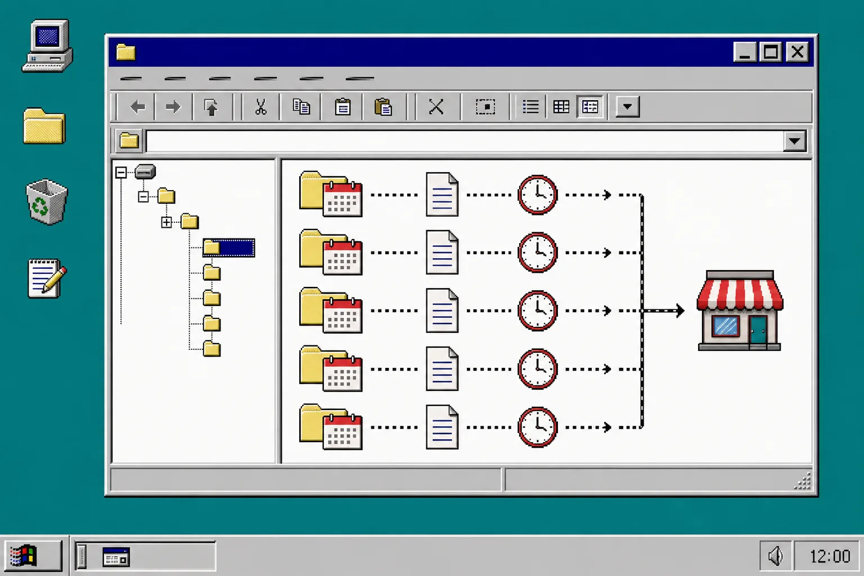Screen dimensions: 864x576
Task: Open the desktop folder icon
Action: tap(44, 126)
